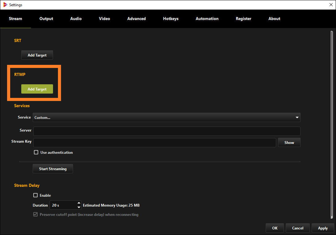
Task: Enable the Use authentication checkbox
Action: 36,152
